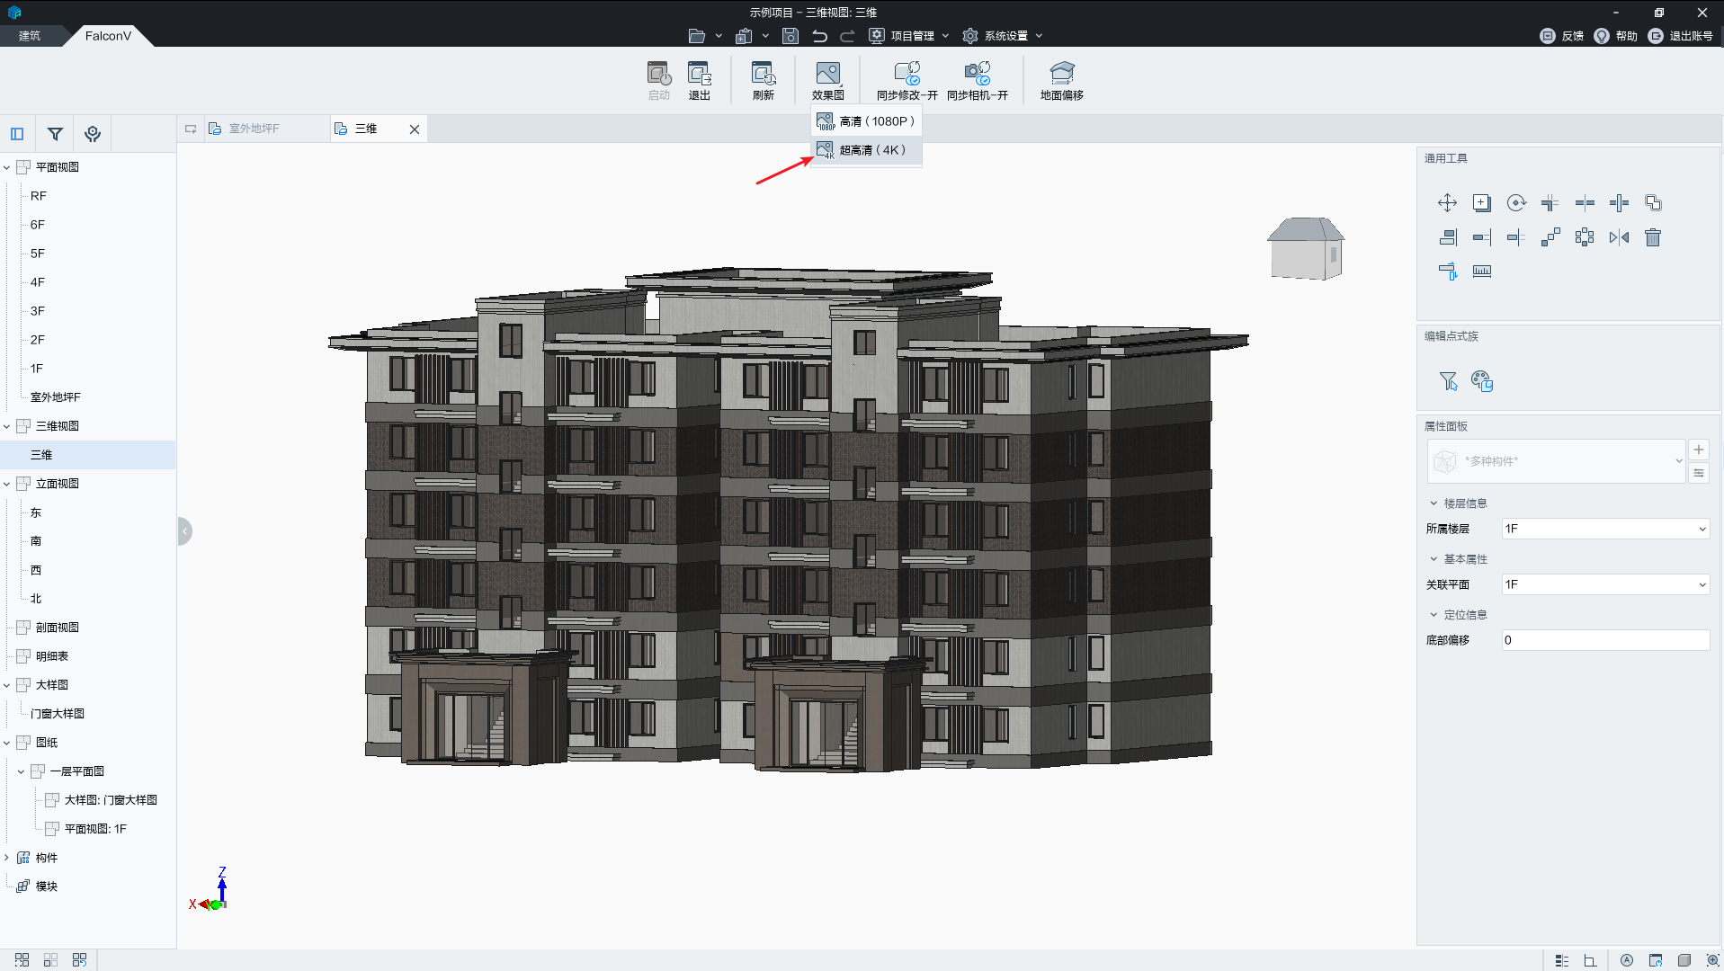This screenshot has width=1724, height=971.
Task: Click the Save disk icon
Action: [x=790, y=36]
